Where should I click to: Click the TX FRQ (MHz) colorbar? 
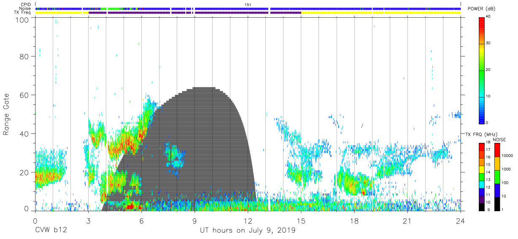(x=482, y=177)
